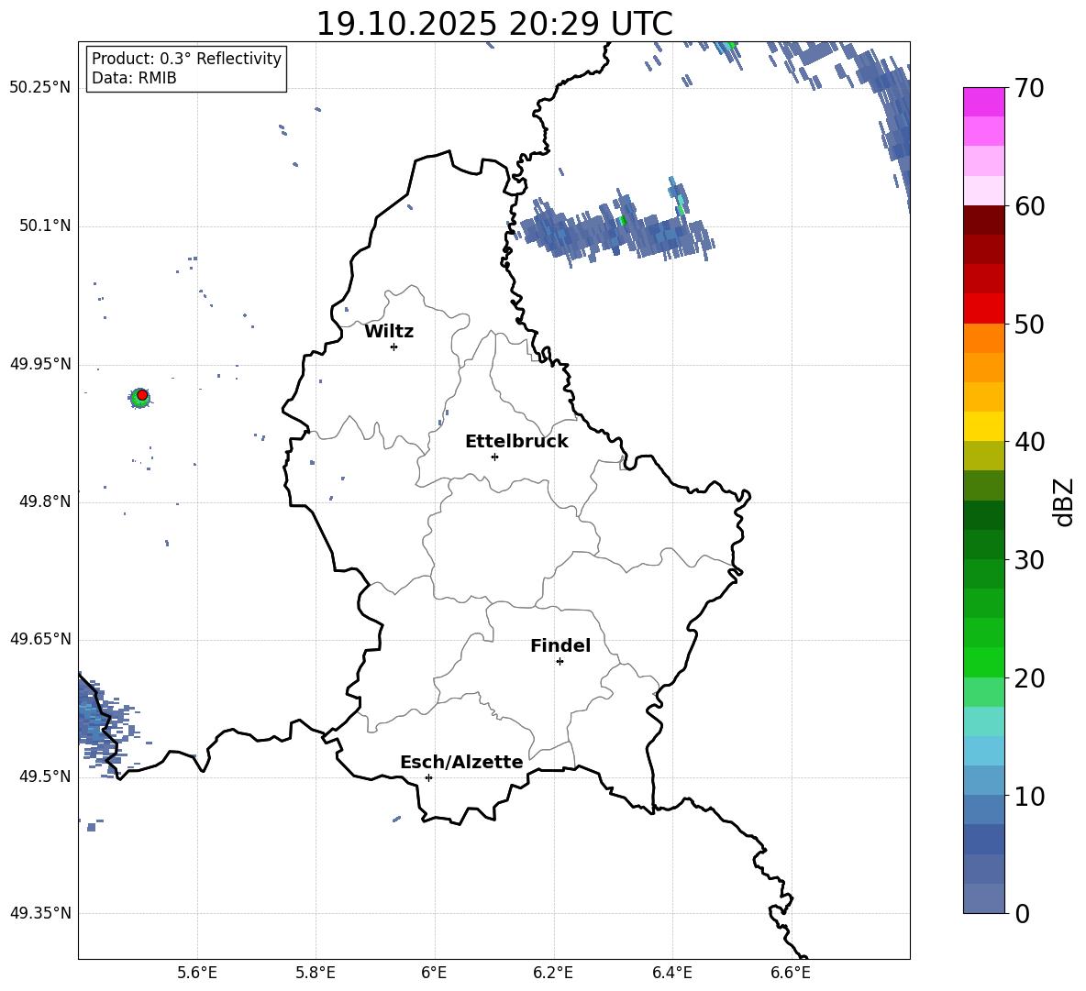
Task: Click the colorbar tick value 50
Action: click(x=1030, y=325)
